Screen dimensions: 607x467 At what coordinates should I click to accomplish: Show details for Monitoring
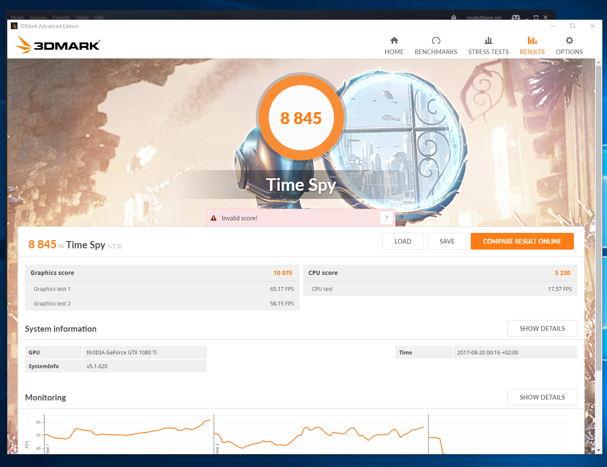542,397
